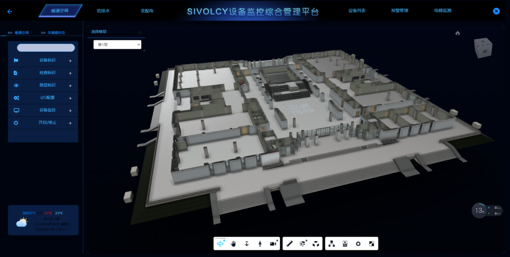
Task: Click the 13% performance indicator
Action: point(479,211)
